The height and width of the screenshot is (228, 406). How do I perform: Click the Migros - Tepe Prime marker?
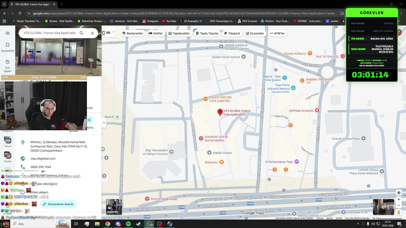click(x=285, y=78)
